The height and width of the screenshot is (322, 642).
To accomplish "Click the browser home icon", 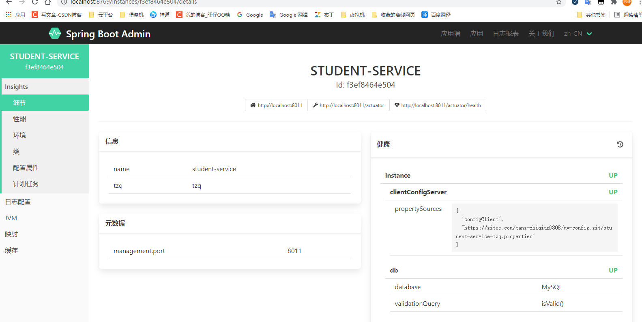I will click(x=48, y=2).
